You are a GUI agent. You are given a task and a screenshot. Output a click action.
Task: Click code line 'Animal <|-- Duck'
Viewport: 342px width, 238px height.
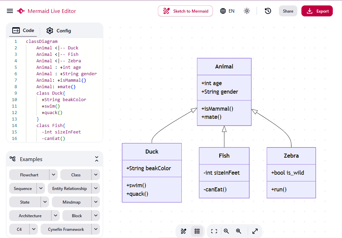(x=57, y=48)
